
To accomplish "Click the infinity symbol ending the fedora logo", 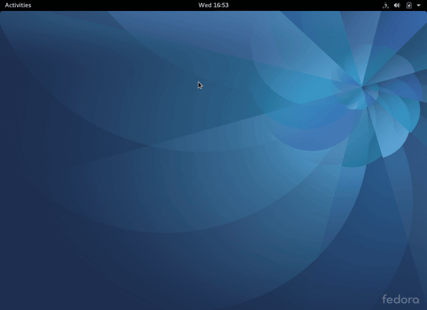I will tap(416, 300).
